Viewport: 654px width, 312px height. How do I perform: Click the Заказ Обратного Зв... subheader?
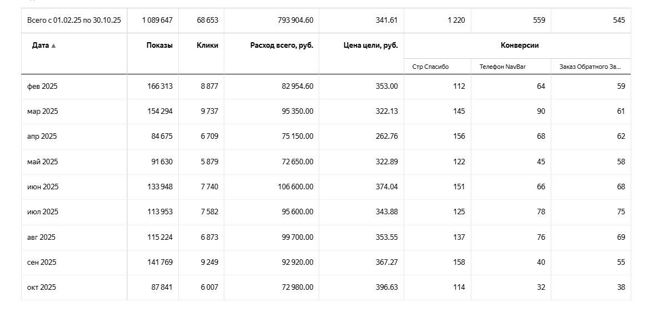pos(590,67)
